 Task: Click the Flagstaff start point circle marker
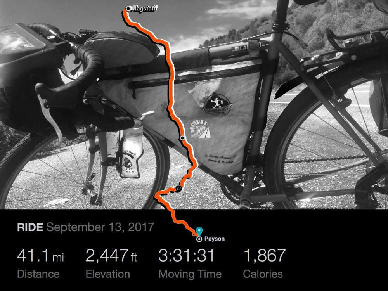coord(128,9)
